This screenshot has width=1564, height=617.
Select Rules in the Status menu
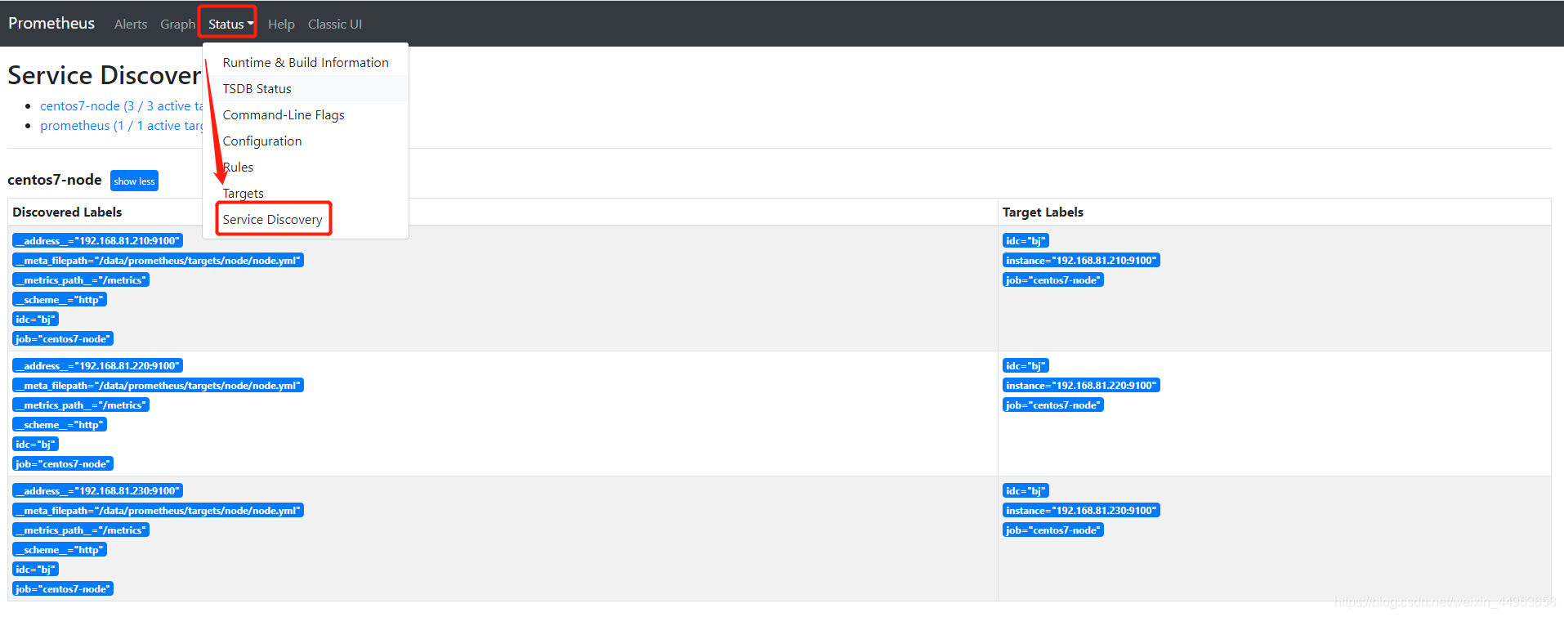pos(306,167)
